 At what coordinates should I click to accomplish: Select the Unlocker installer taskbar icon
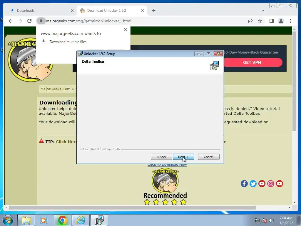(99, 220)
